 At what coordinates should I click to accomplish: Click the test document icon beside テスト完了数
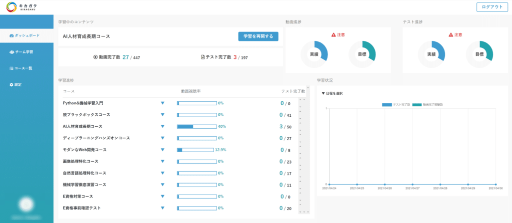(202, 57)
